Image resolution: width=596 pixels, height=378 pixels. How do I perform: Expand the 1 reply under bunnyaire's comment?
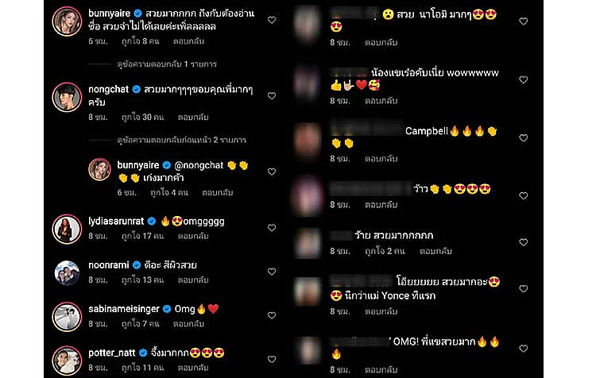167,64
